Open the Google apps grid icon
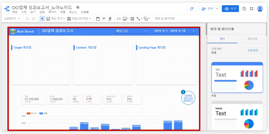This screenshot has width=269, height=134. (x=252, y=9)
